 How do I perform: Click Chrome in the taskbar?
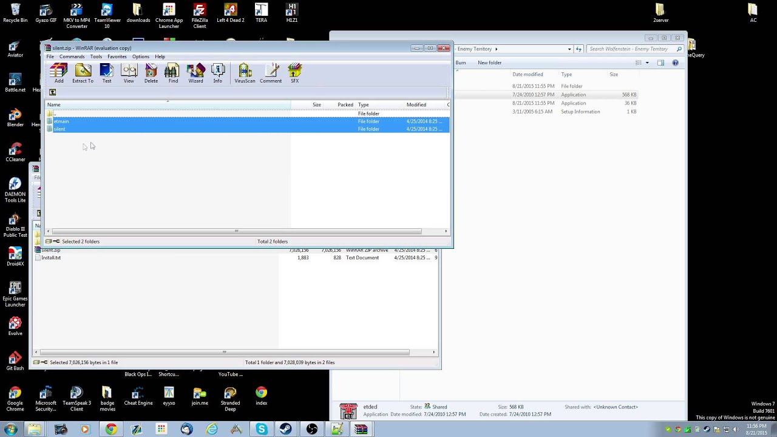click(111, 429)
